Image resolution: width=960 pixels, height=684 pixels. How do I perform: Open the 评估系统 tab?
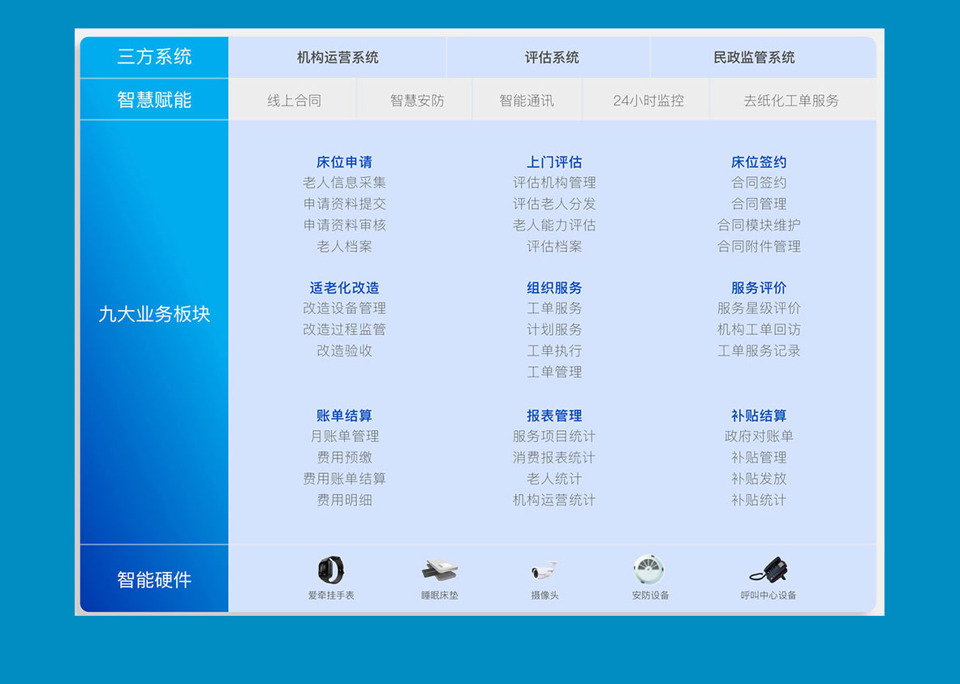point(552,58)
